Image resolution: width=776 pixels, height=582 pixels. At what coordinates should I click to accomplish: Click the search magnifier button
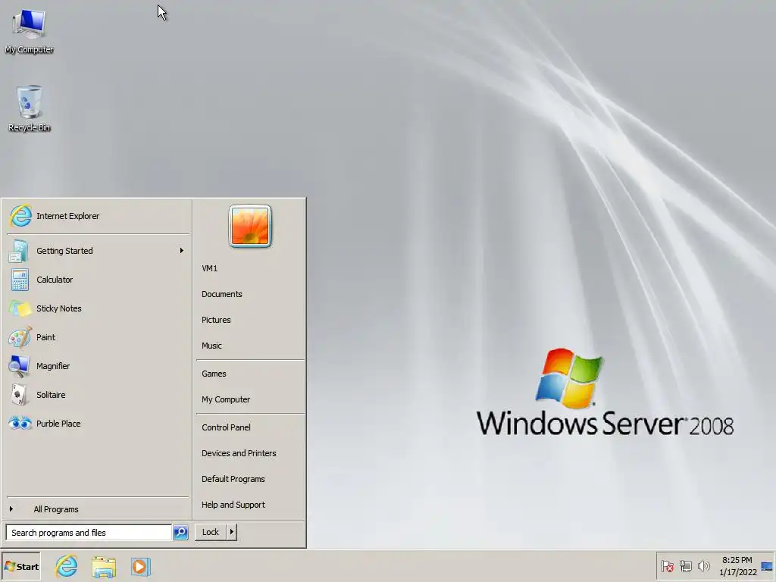(x=180, y=533)
